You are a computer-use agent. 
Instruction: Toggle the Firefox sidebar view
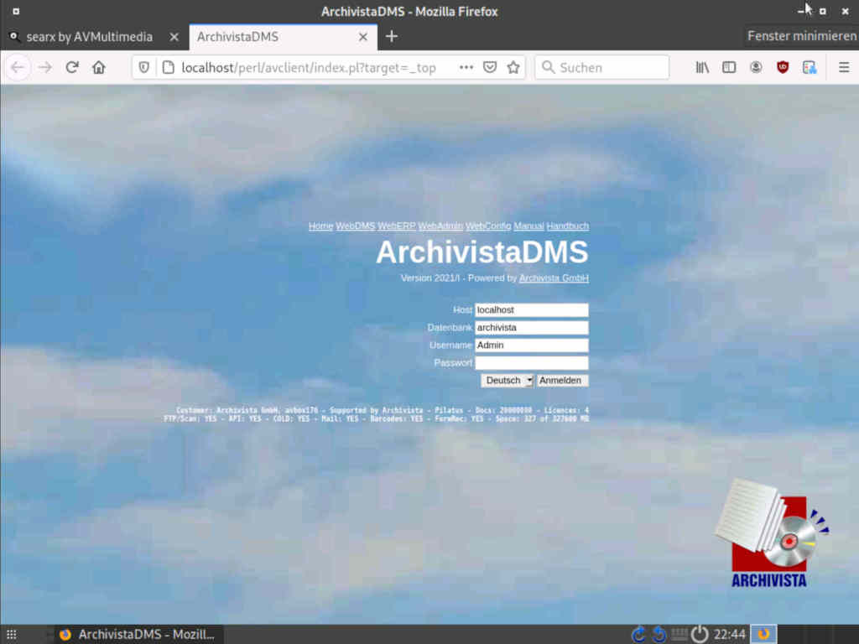point(729,68)
